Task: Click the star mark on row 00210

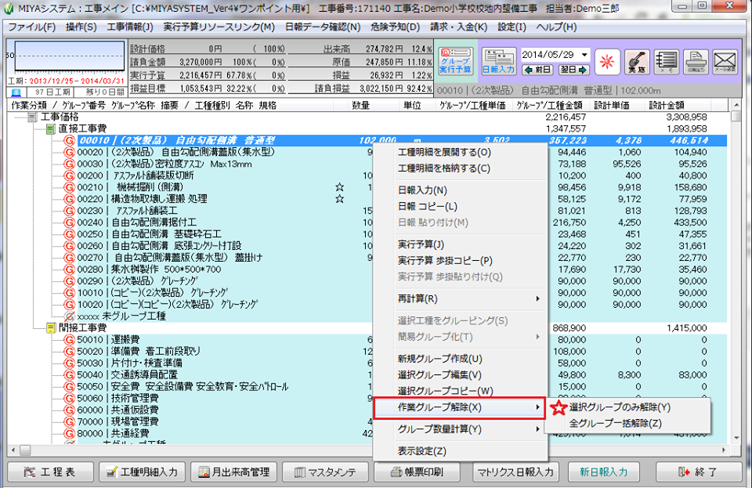Action: pyautogui.click(x=339, y=187)
